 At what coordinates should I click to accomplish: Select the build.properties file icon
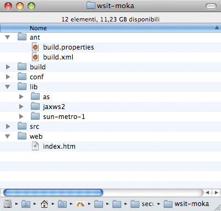(x=35, y=47)
